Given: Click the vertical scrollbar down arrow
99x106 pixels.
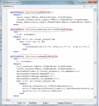Looking at the screenshot, I should pos(95,97).
